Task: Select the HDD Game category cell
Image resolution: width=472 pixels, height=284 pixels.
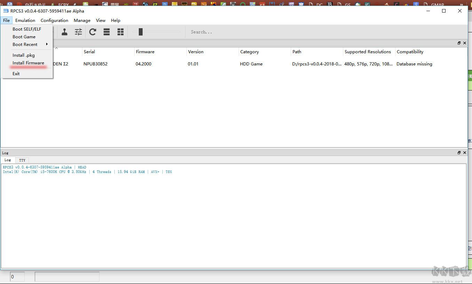Action: tap(251, 64)
